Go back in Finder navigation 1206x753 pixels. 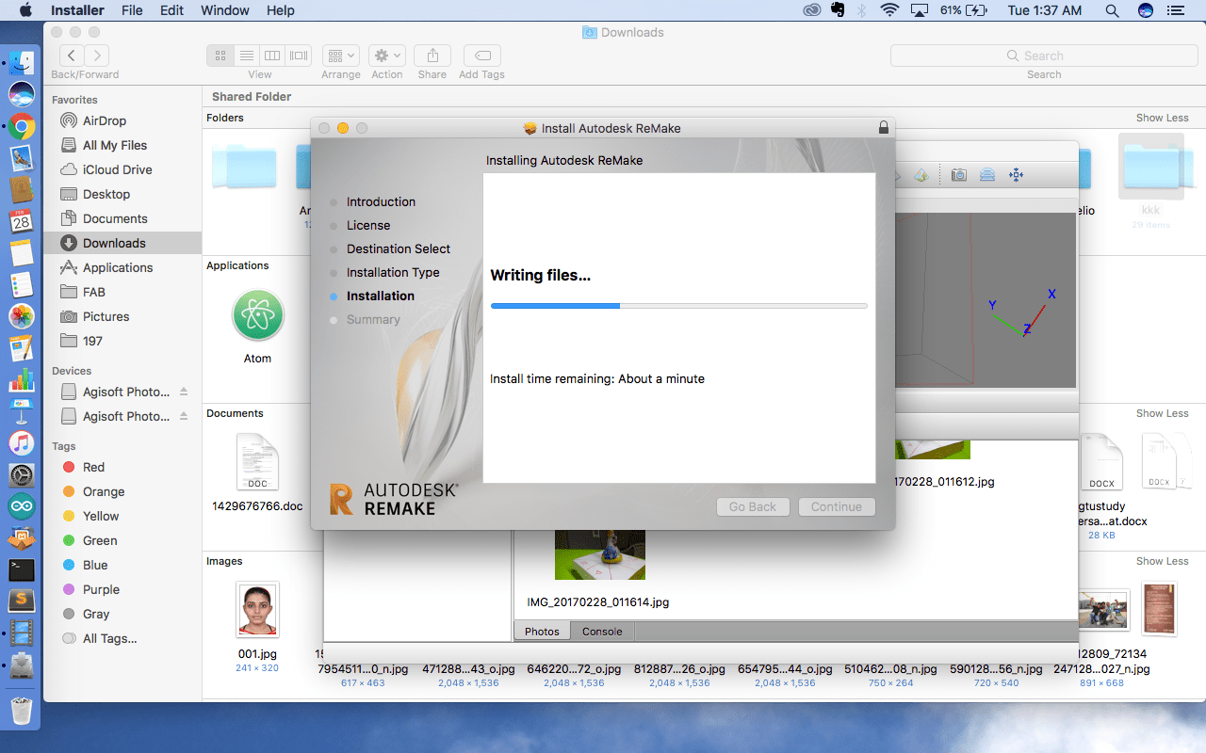click(72, 56)
